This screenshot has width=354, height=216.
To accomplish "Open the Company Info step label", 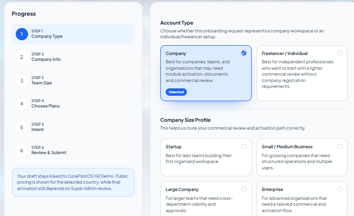I will pyautogui.click(x=46, y=59).
